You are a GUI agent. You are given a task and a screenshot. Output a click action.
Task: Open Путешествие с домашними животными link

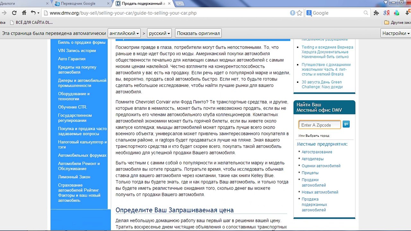point(326,69)
